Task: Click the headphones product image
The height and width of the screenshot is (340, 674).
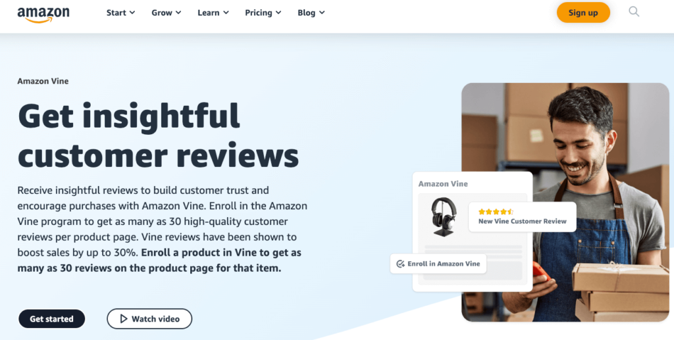Action: click(444, 216)
